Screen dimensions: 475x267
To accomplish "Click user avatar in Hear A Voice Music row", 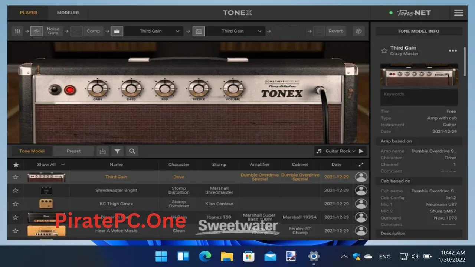I will pyautogui.click(x=361, y=231).
